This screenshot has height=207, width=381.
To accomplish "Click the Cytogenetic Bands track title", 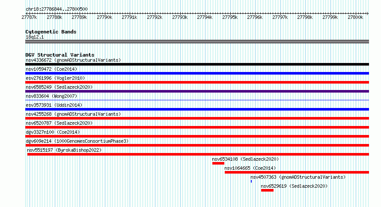I will pos(51,32).
